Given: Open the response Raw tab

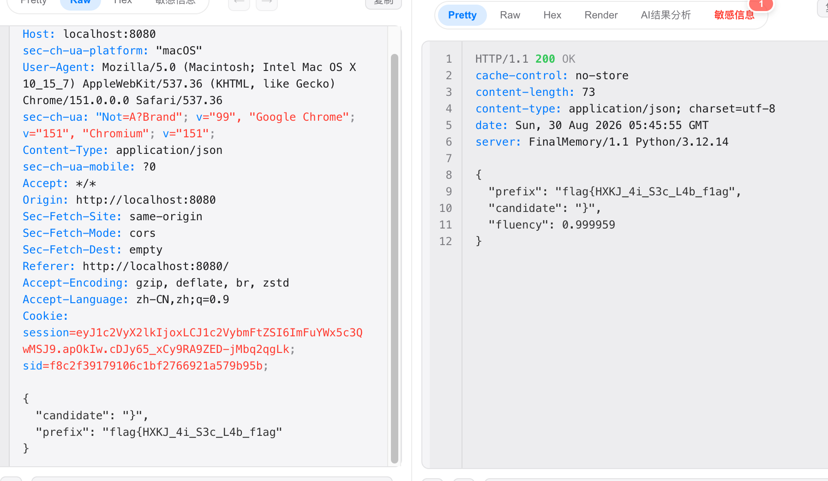Looking at the screenshot, I should (x=510, y=15).
